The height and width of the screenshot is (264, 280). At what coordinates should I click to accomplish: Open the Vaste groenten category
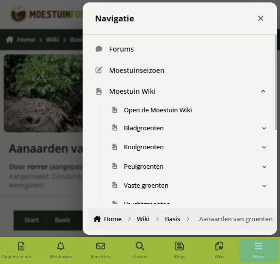pyautogui.click(x=146, y=185)
